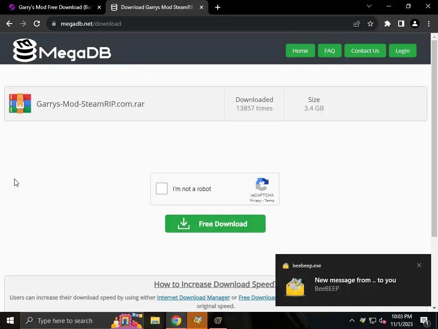This screenshot has height=329, width=438.
Task: Open the FAQ page
Action: coord(330,51)
